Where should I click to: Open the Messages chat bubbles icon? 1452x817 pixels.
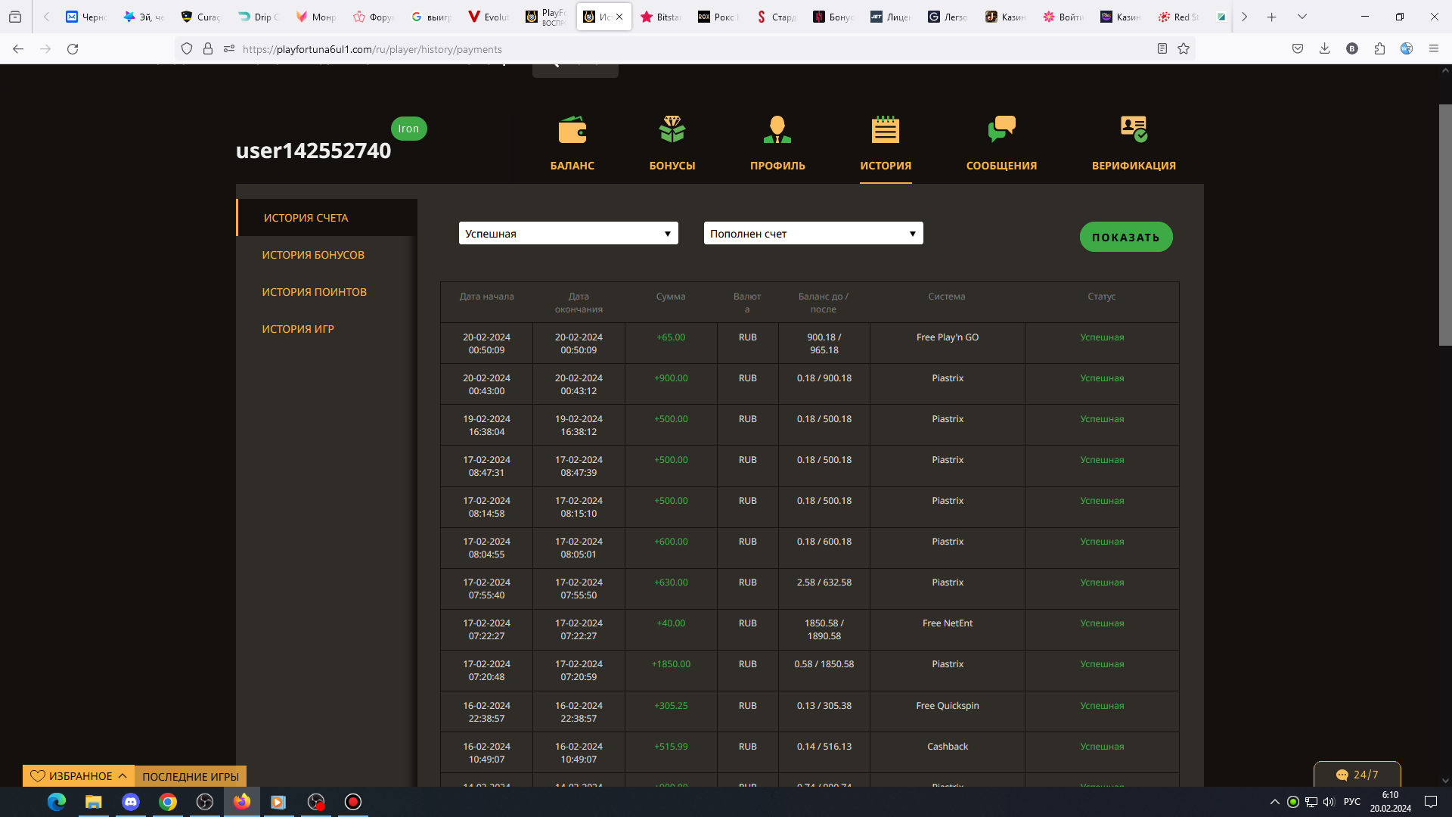pos(1001,130)
